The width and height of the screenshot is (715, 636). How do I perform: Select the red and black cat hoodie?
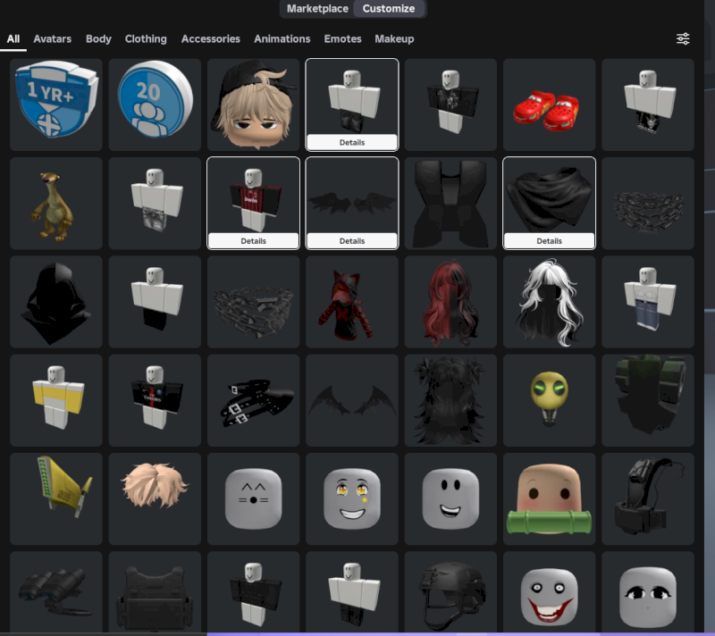coord(352,302)
